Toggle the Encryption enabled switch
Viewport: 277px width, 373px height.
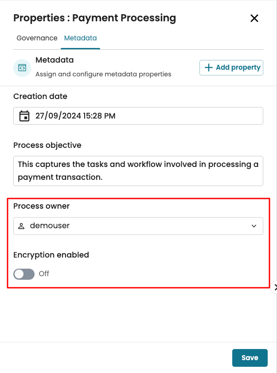[24, 274]
